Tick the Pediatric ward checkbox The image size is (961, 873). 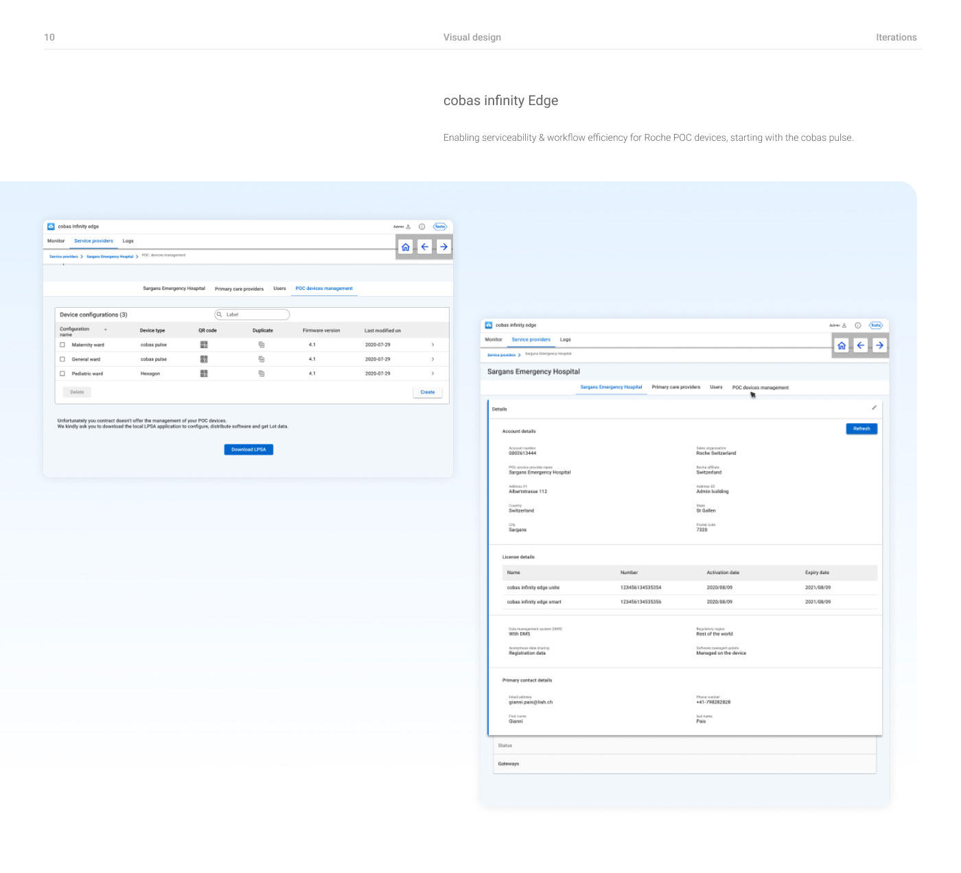(x=62, y=374)
